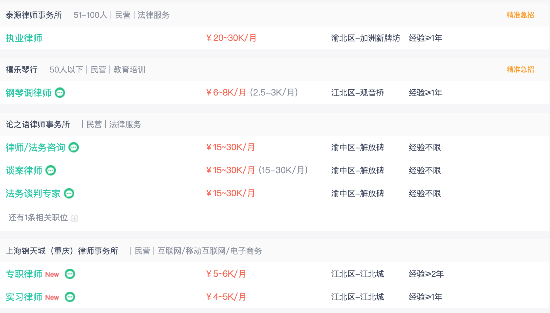The width and height of the screenshot is (550, 313).
Task: Click chat icon beside 律师/法务咨询
Action: click(x=74, y=147)
